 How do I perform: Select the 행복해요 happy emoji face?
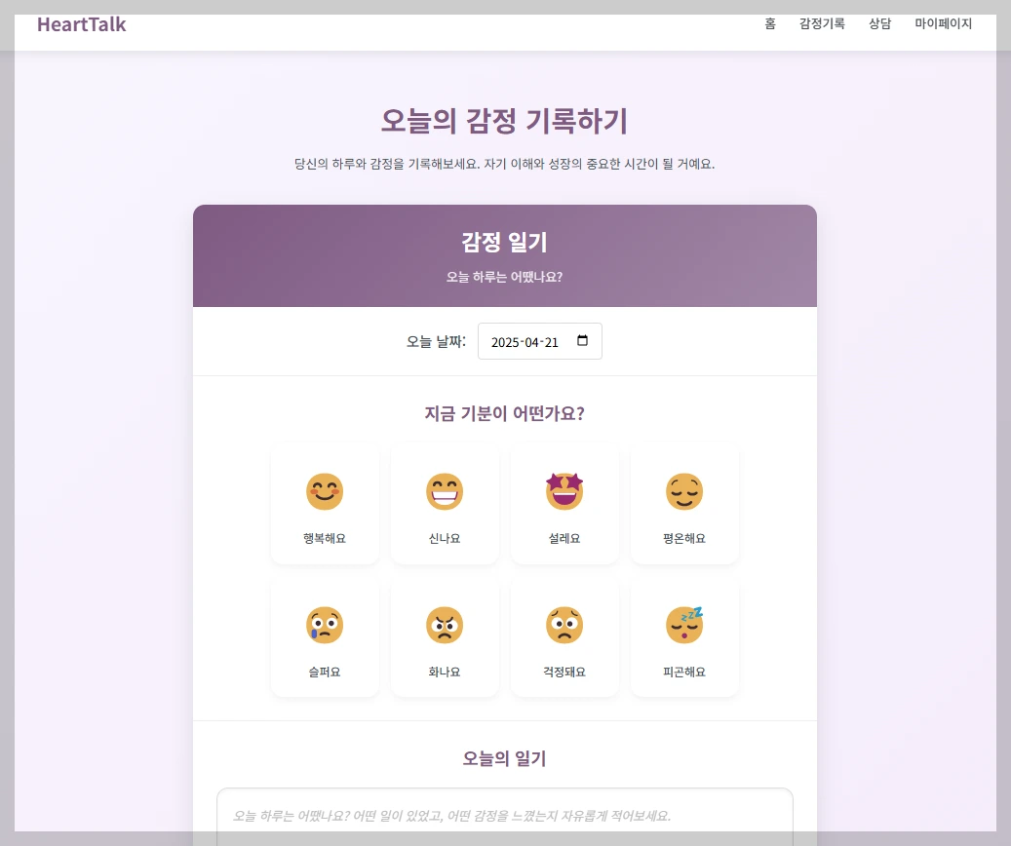[325, 492]
